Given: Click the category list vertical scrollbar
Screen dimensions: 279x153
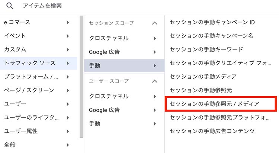Looking at the screenshot, I should tap(81, 77).
